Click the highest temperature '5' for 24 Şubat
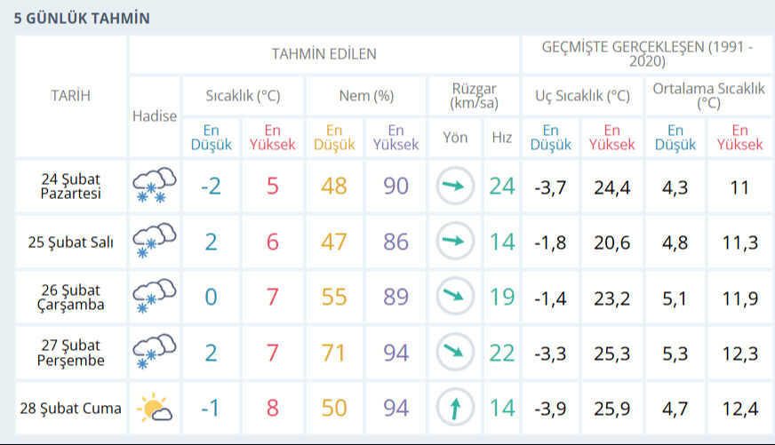This screenshot has height=445, width=775. 272,187
